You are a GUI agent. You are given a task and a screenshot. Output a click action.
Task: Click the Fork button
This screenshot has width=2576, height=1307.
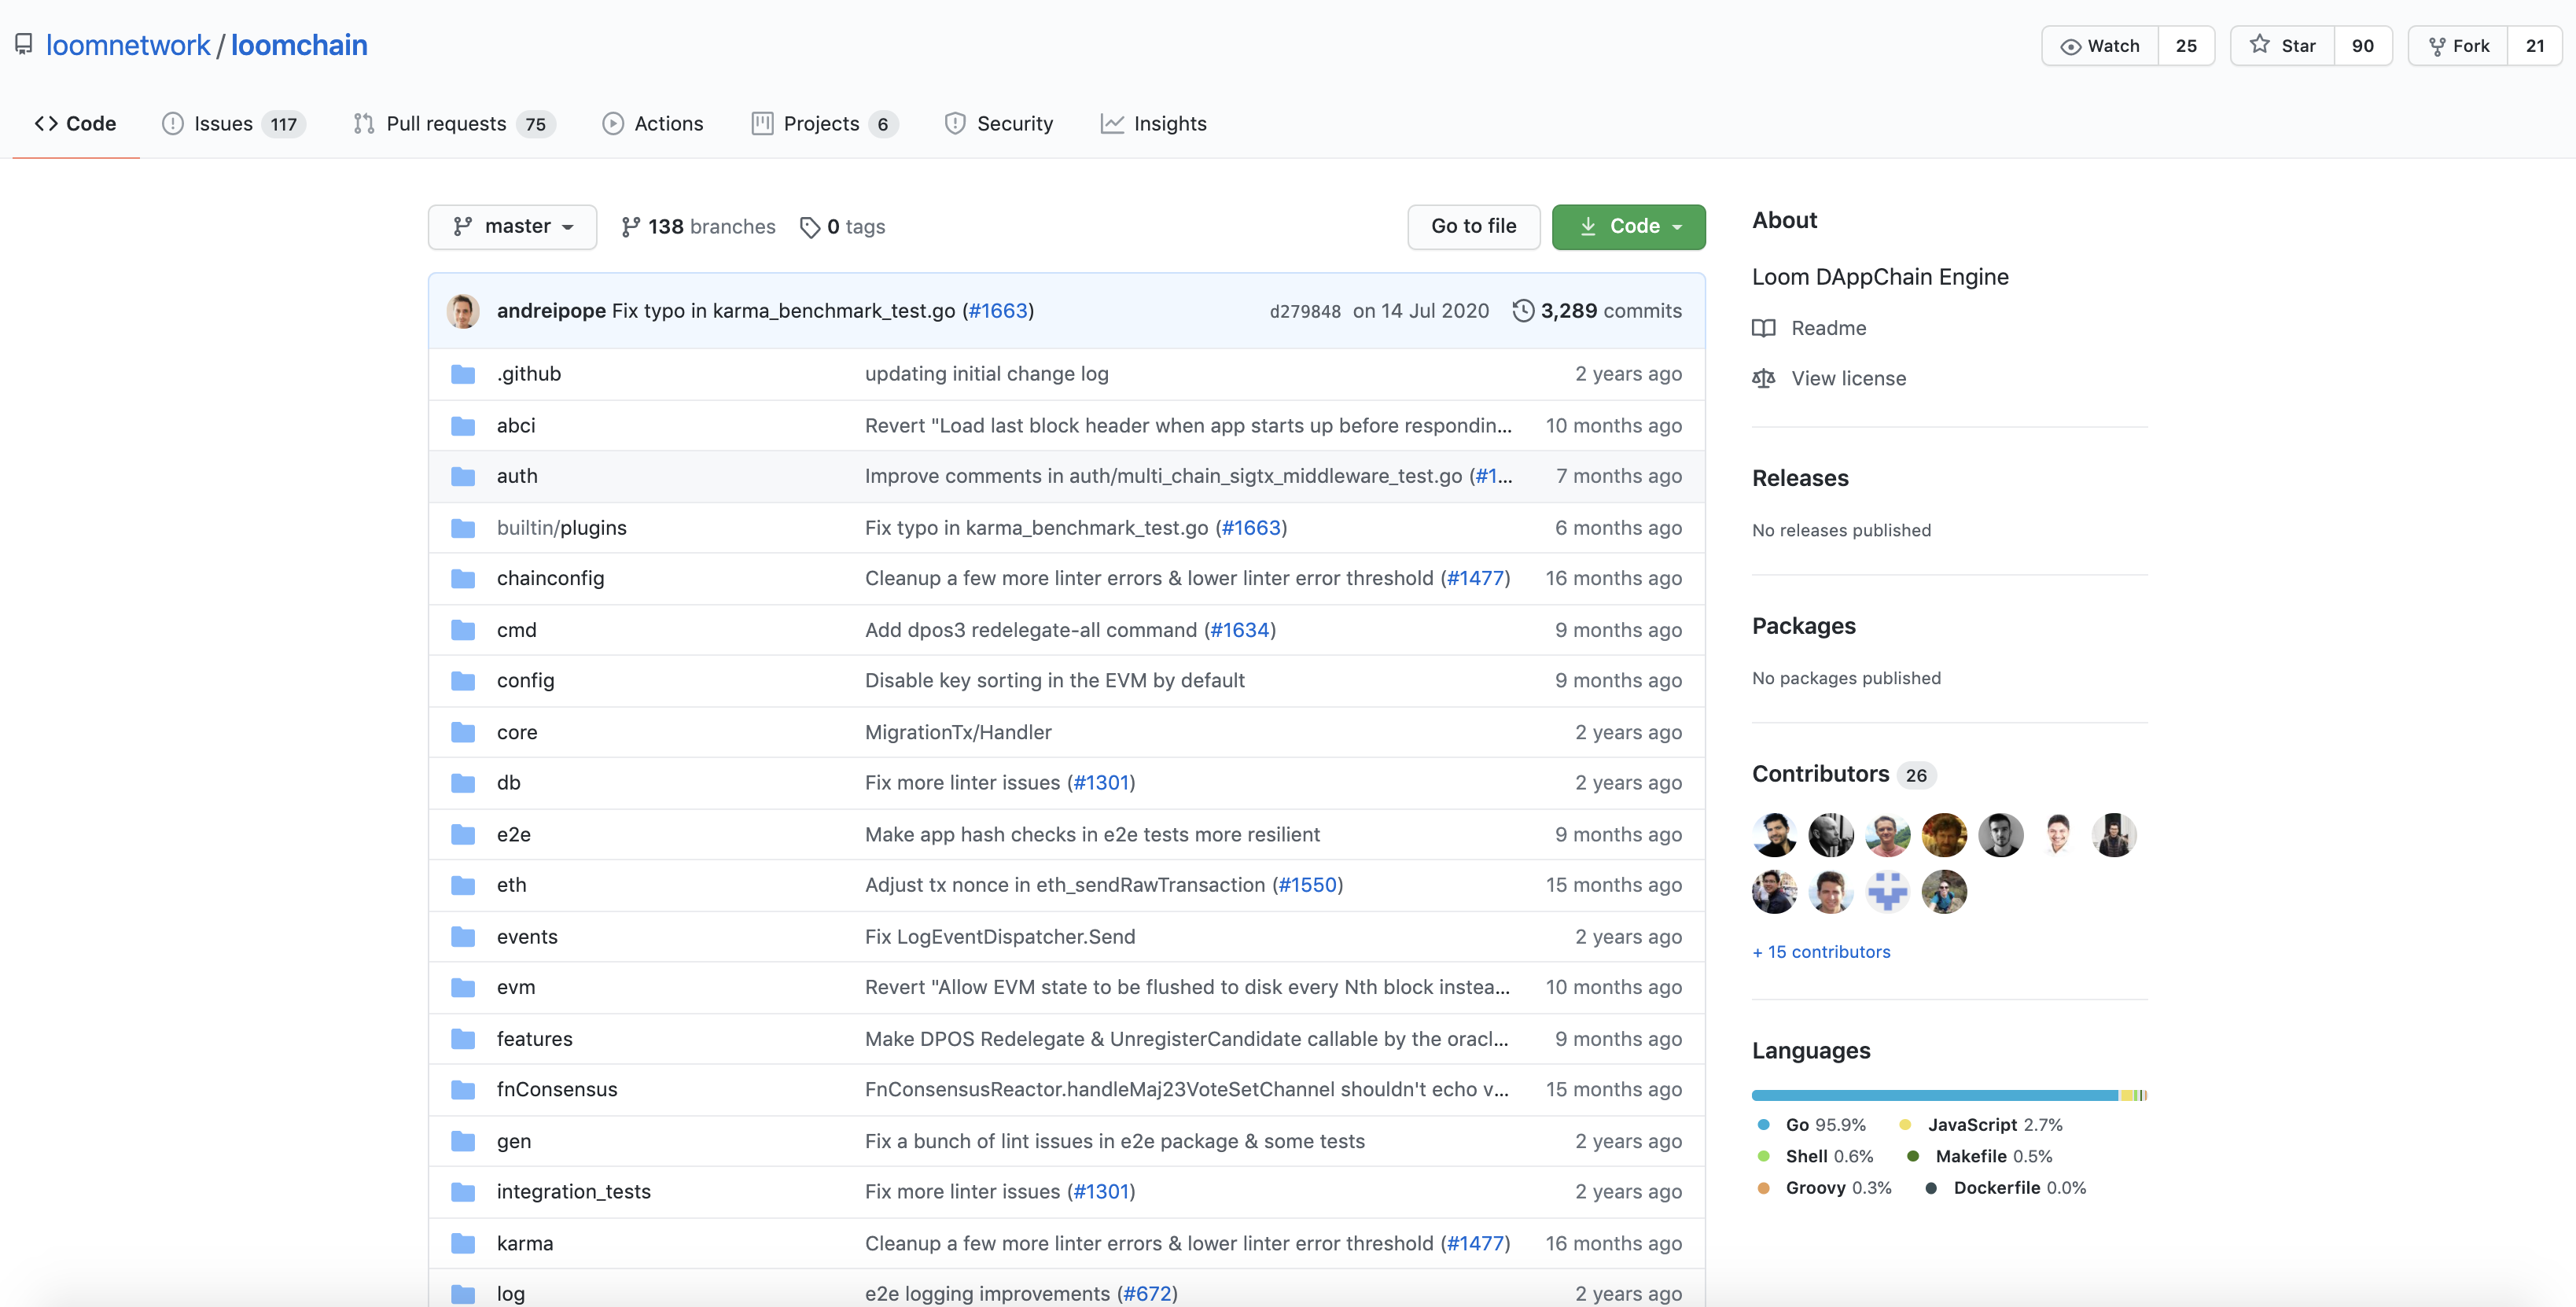click(x=2458, y=46)
